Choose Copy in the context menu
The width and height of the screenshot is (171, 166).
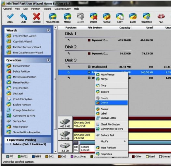pos(112,85)
